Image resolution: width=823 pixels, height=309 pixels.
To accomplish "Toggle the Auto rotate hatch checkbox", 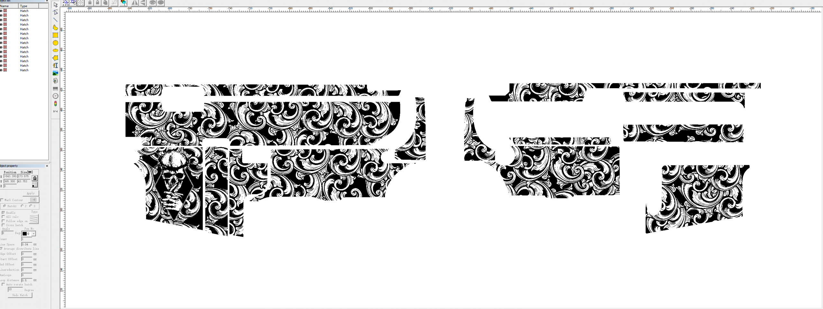I will tap(3, 284).
